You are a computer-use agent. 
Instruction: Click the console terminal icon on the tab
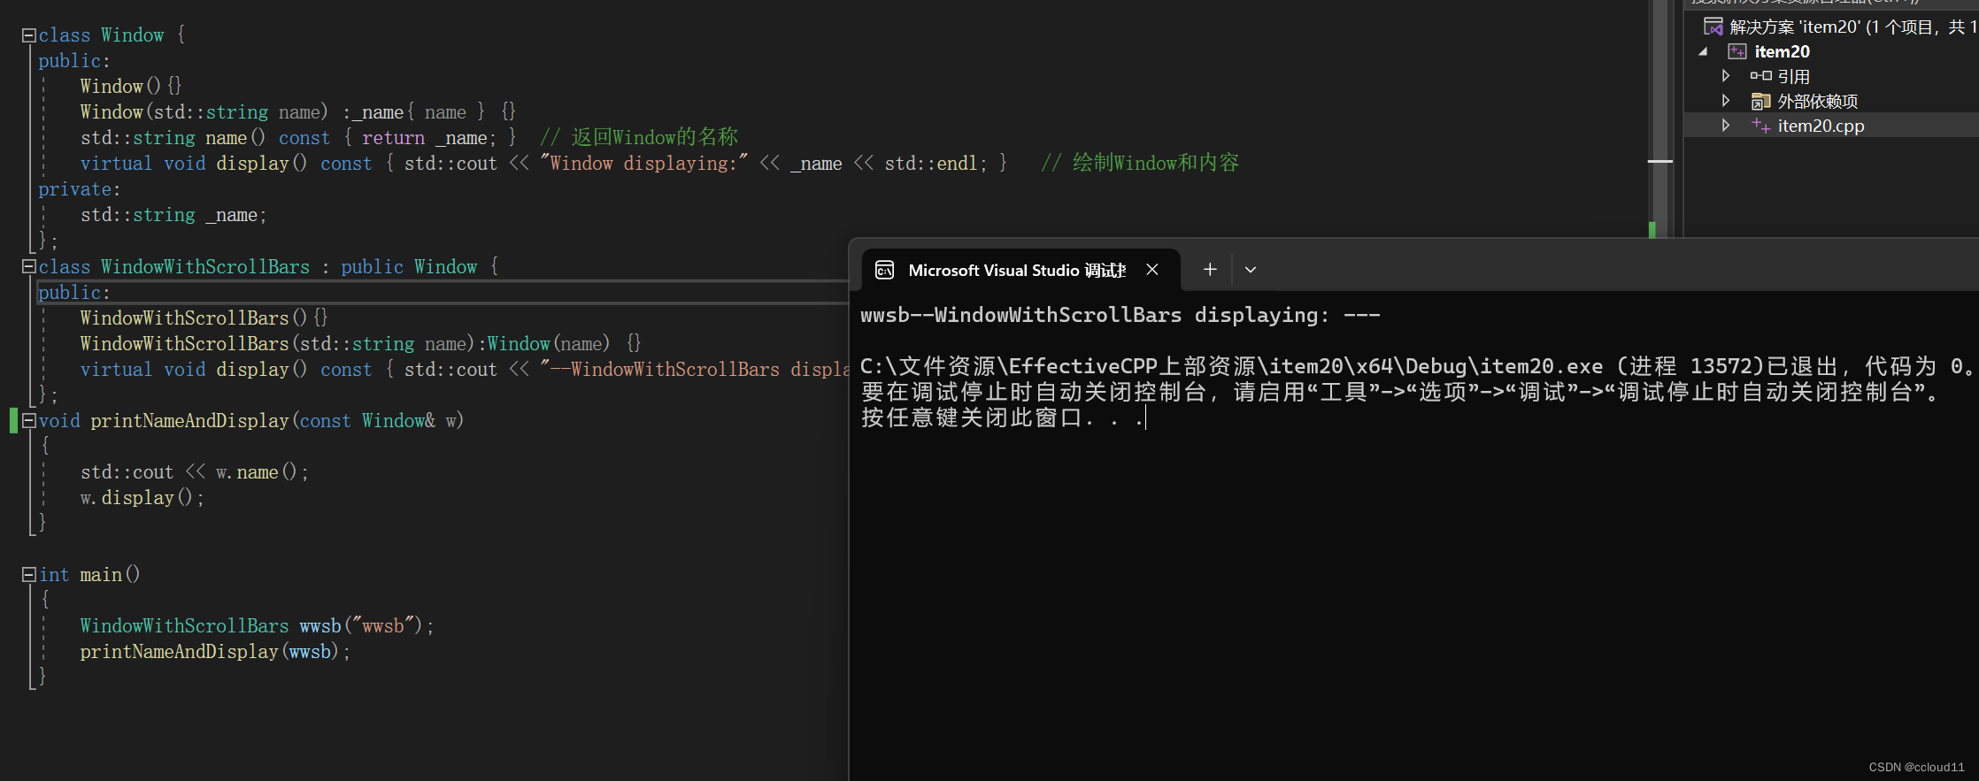pyautogui.click(x=884, y=270)
